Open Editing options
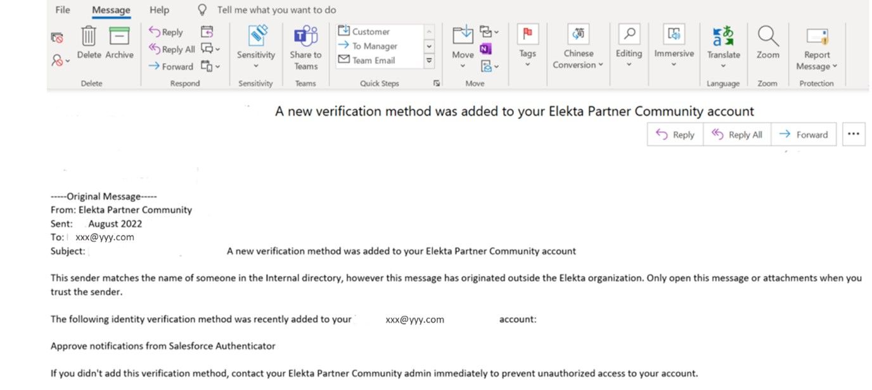The image size is (872, 390). (x=628, y=43)
